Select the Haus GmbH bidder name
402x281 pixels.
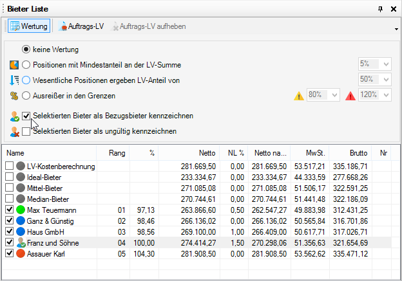click(46, 232)
